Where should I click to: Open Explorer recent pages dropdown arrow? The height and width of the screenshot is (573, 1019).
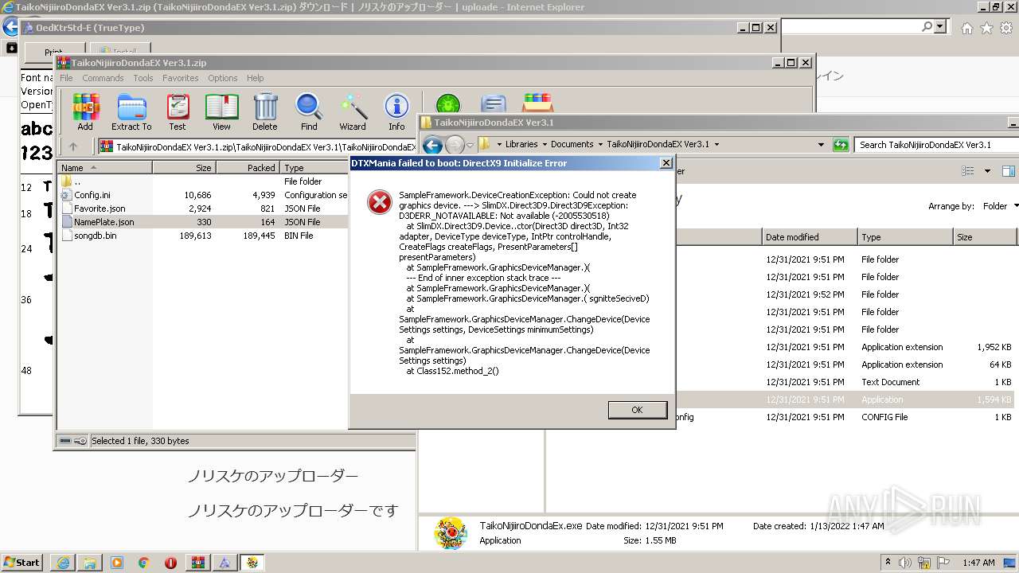[x=470, y=145]
